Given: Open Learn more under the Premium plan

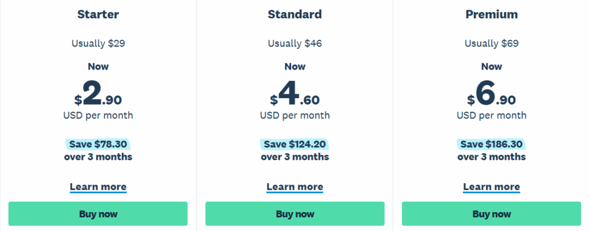Looking at the screenshot, I should point(492,187).
